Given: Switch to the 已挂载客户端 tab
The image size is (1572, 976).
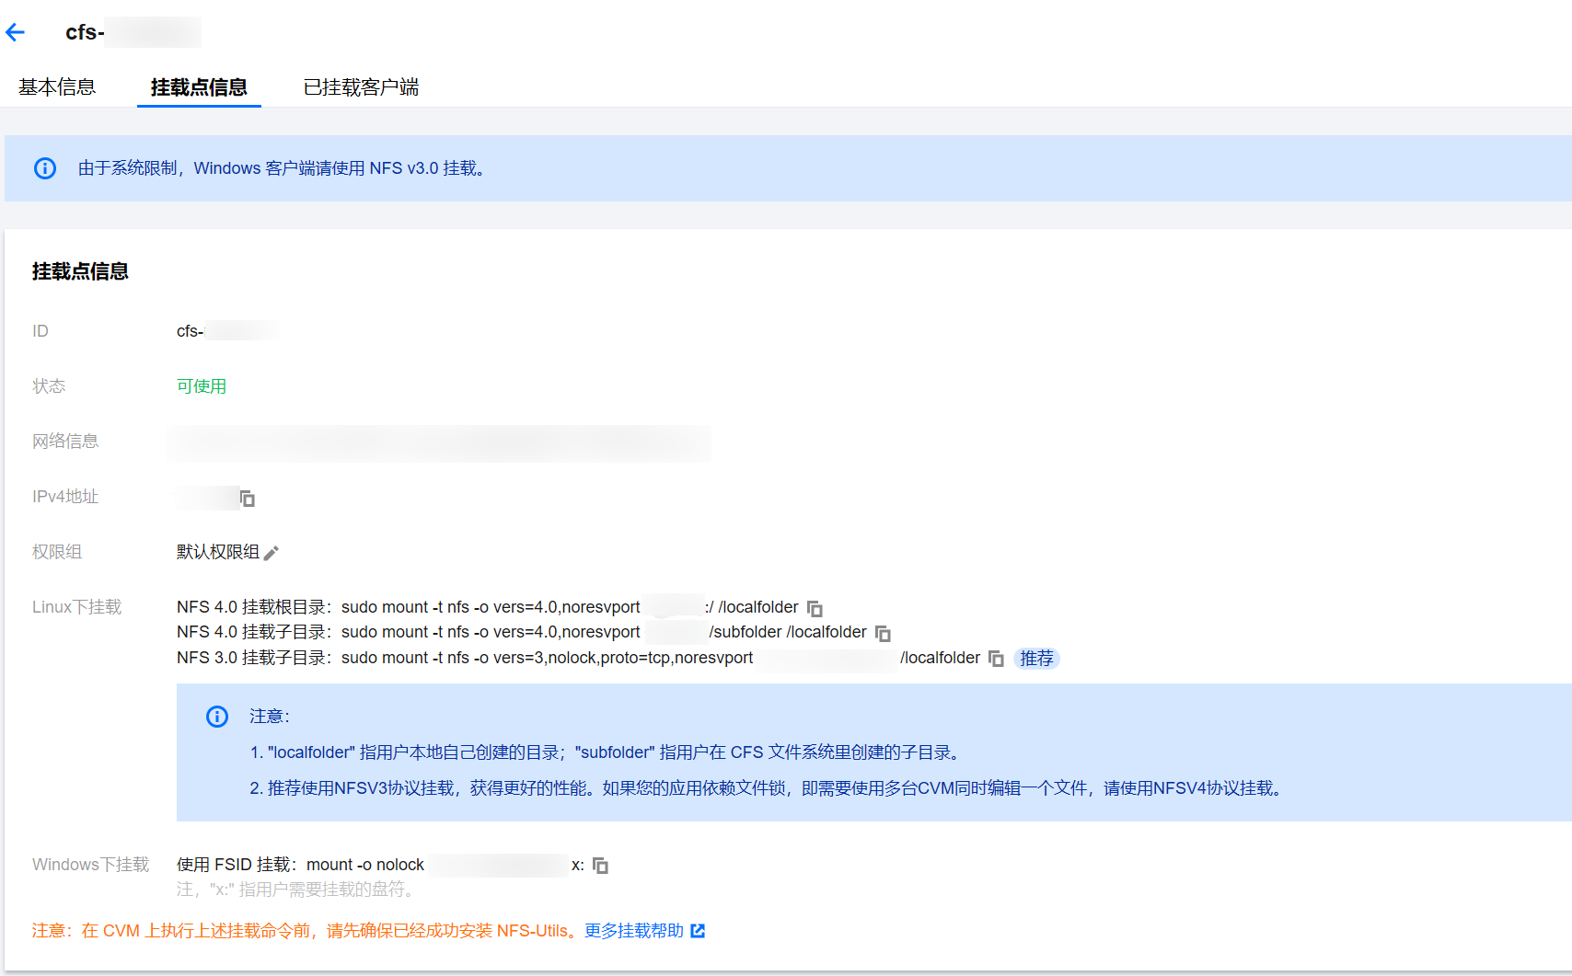Looking at the screenshot, I should click(361, 87).
